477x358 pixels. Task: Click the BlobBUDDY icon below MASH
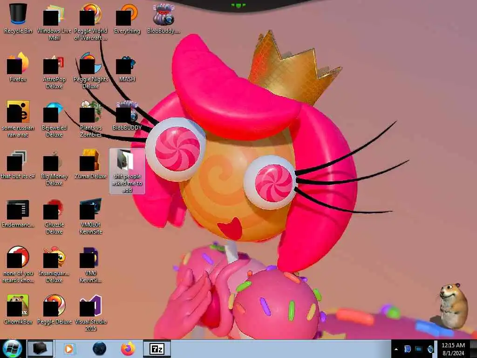pos(127,116)
